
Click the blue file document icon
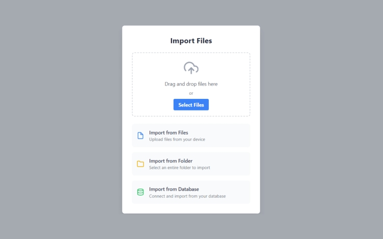(x=140, y=136)
